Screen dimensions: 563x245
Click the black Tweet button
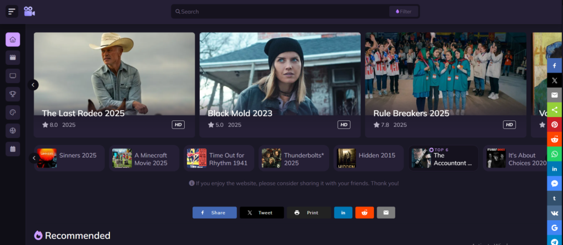coord(262,213)
